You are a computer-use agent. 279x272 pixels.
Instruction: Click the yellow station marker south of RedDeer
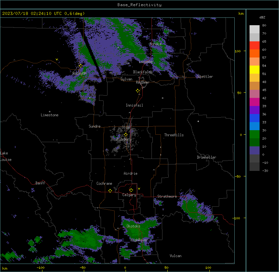[x=138, y=91]
